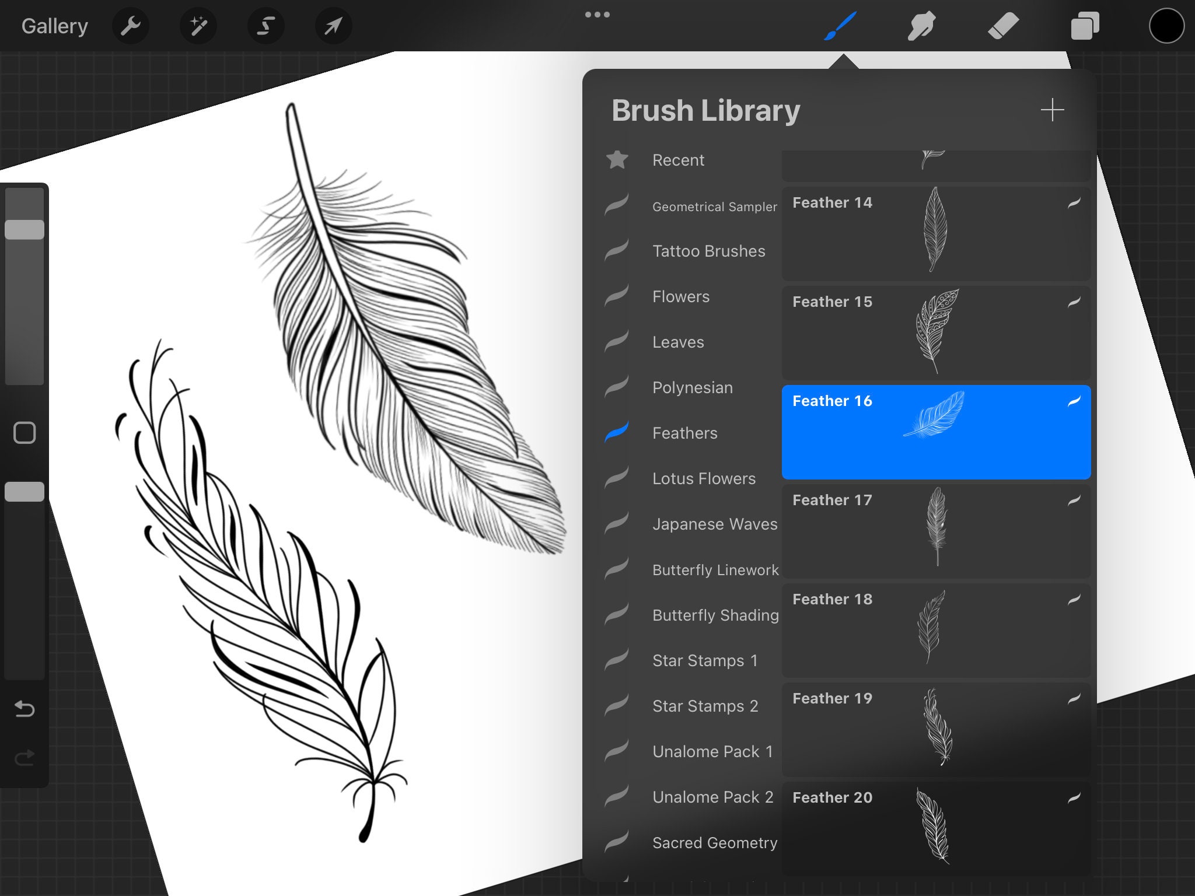
Task: Open the active color picker circle
Action: tap(1166, 26)
